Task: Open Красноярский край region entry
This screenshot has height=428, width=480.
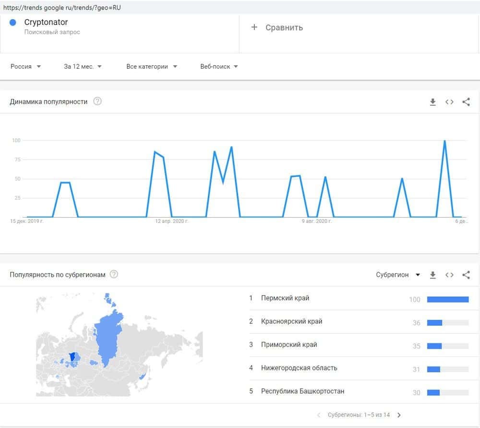Action: coord(291,321)
